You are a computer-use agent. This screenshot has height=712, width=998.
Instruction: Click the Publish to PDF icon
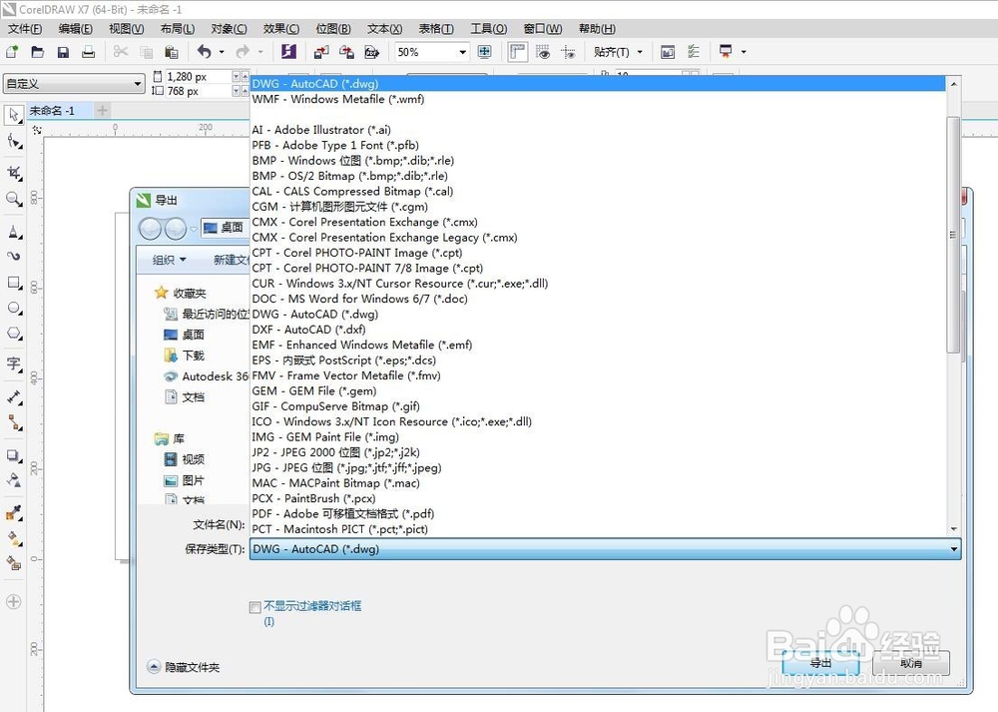point(372,52)
